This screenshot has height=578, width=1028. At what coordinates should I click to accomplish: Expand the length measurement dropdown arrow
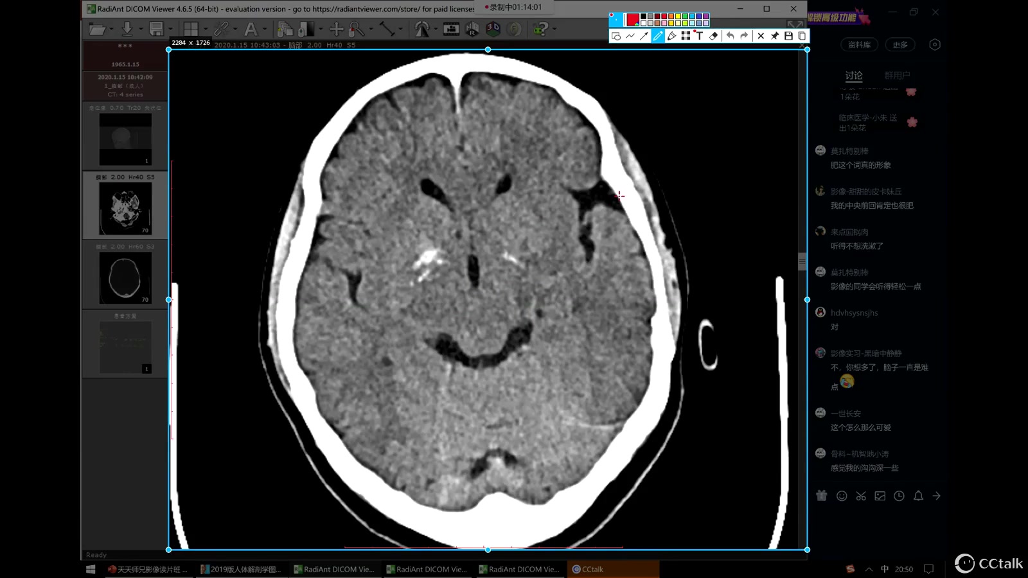pyautogui.click(x=401, y=29)
